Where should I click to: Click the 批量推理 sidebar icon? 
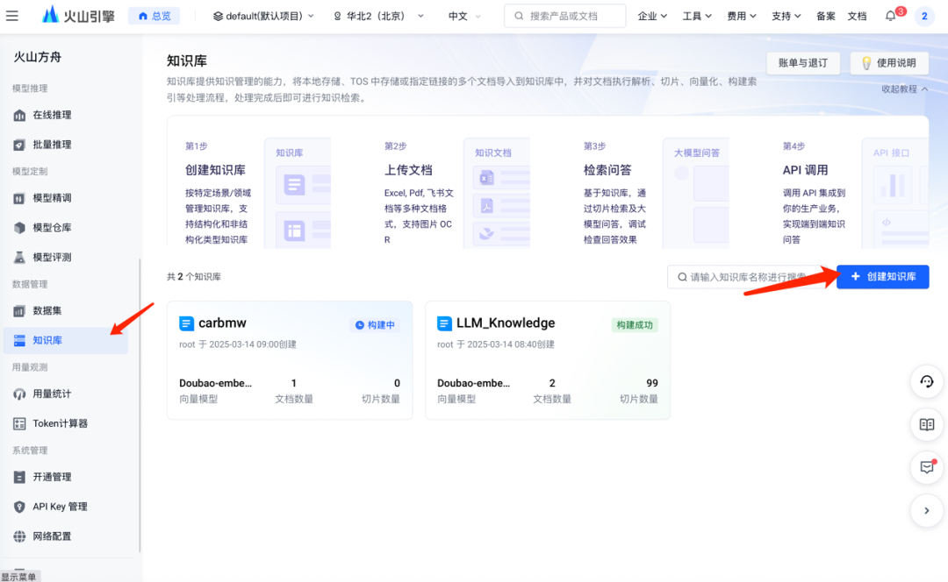19,145
